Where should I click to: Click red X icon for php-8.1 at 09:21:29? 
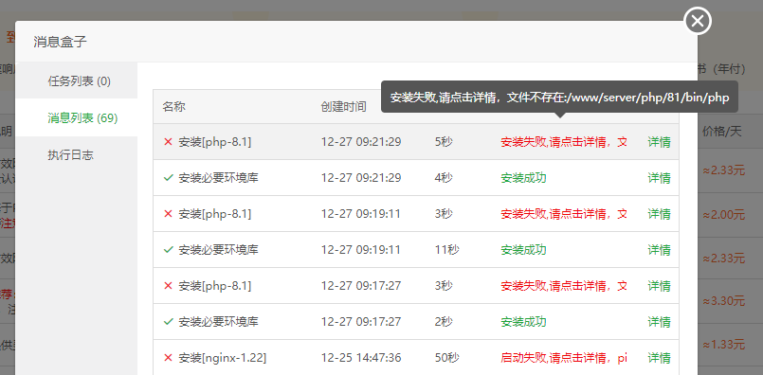pos(169,142)
